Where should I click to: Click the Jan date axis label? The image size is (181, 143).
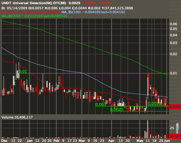click(30, 141)
